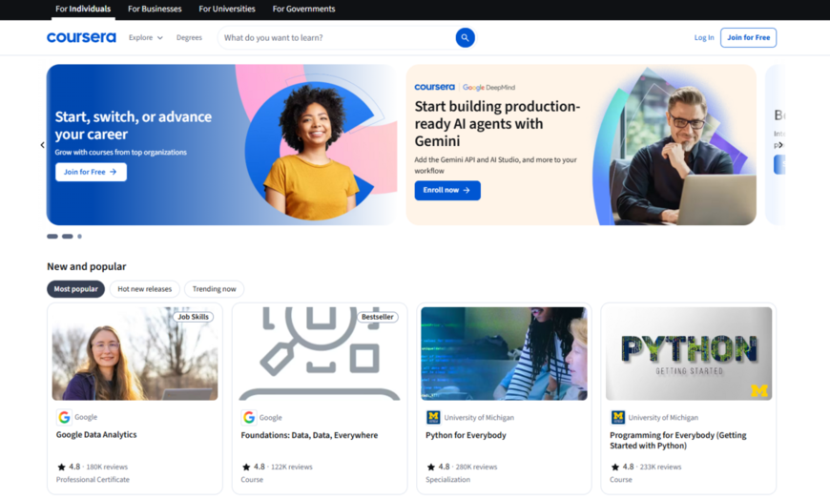830x500 pixels.
Task: Open the Coursera logo home link
Action: tap(81, 37)
